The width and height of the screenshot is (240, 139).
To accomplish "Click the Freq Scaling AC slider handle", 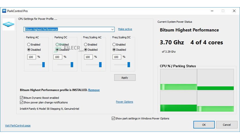I will (x=100, y=65).
